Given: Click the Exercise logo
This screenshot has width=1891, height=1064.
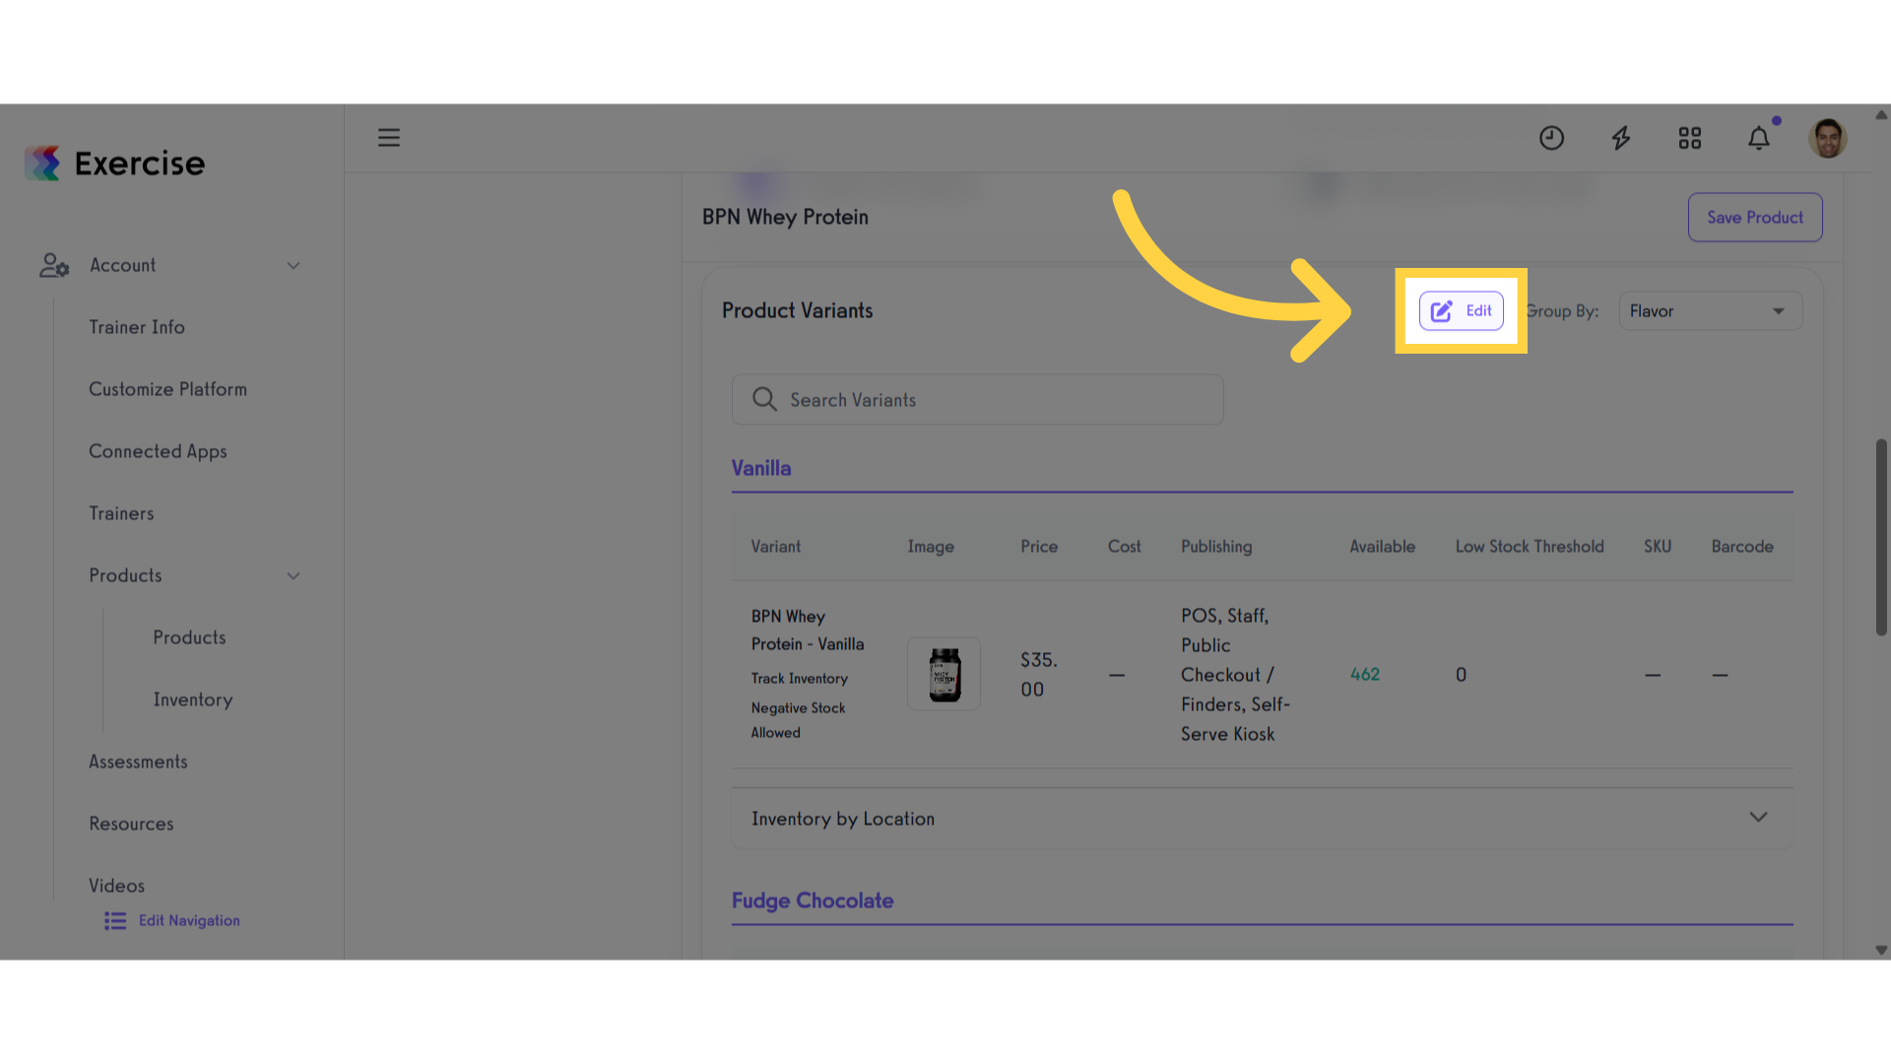Looking at the screenshot, I should coord(115,164).
